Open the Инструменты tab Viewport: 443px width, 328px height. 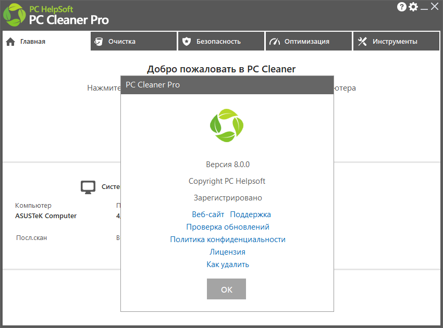tap(397, 41)
